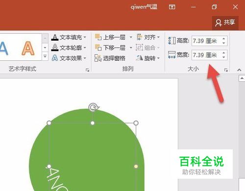The image size is (245, 191).
Task: Close the PowerPoint window
Action: (235, 7)
